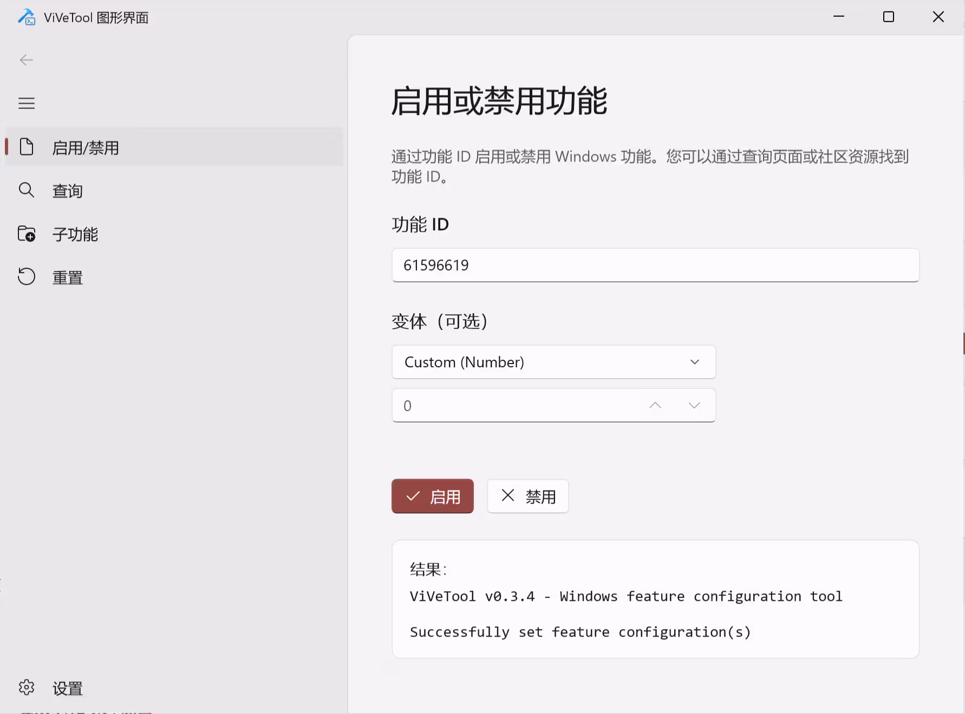Screen dimensions: 965x714
Task: Close the ViVeTool window
Action: 938,17
